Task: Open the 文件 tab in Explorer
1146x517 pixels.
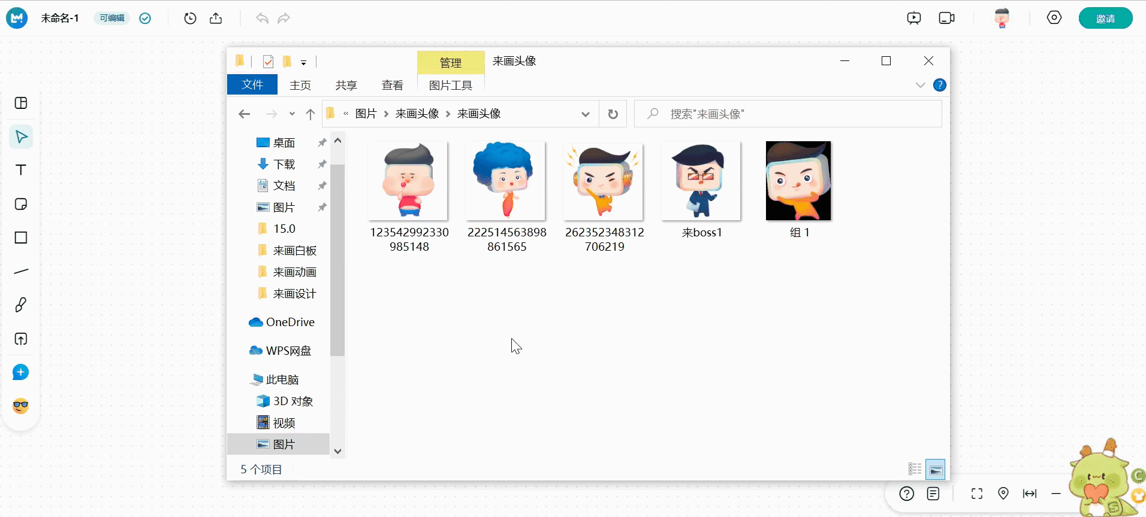Action: tap(252, 85)
